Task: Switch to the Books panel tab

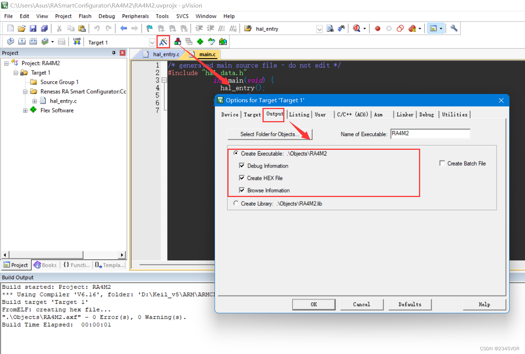Action: click(x=45, y=265)
